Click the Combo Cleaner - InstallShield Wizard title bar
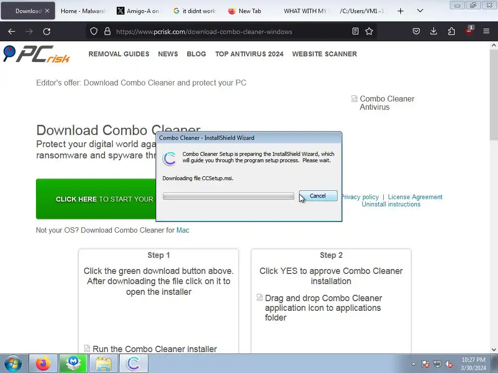Viewport: 498px width, 373px height. click(249, 137)
